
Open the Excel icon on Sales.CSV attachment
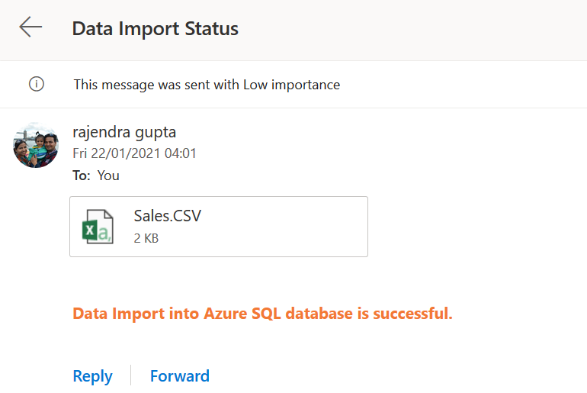click(x=98, y=227)
